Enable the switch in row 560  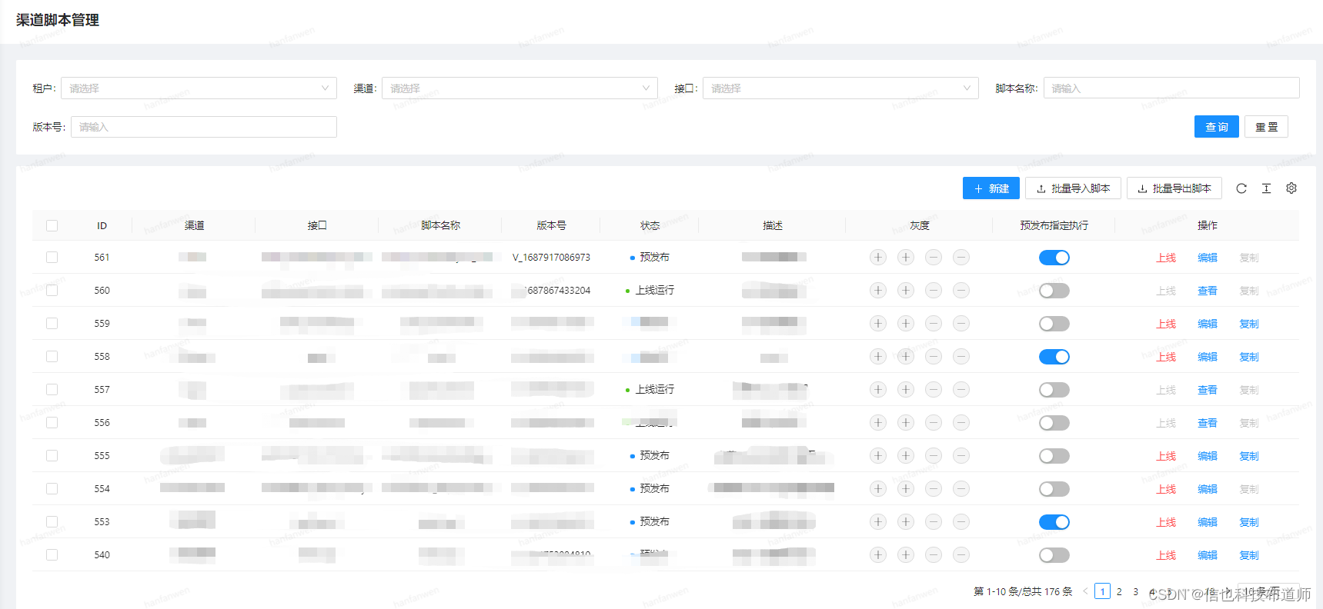point(1054,291)
